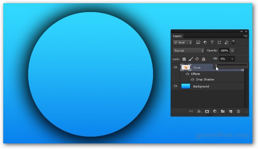Lock transparent pixels icon
The width and height of the screenshot is (258, 149).
(x=184, y=59)
